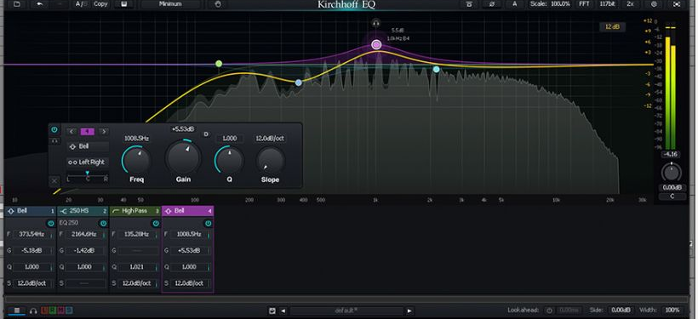Image resolution: width=698 pixels, height=319 pixels.
Task: Click the output gain knob under meter
Action: (x=672, y=172)
